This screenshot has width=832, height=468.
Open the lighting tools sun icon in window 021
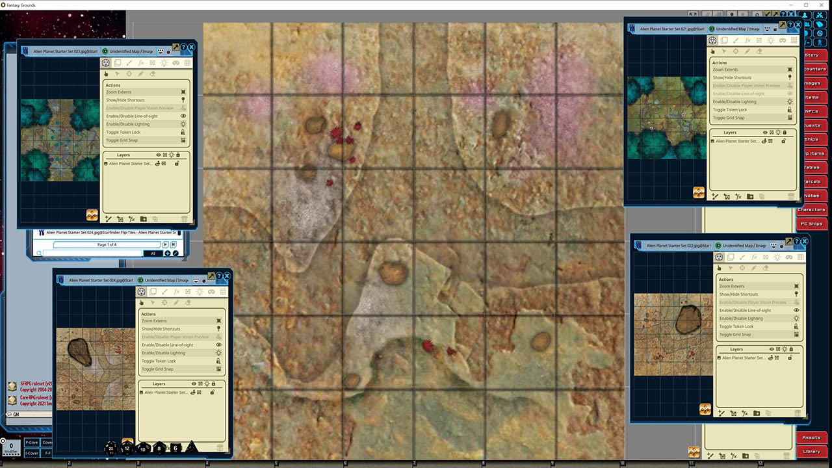(771, 40)
